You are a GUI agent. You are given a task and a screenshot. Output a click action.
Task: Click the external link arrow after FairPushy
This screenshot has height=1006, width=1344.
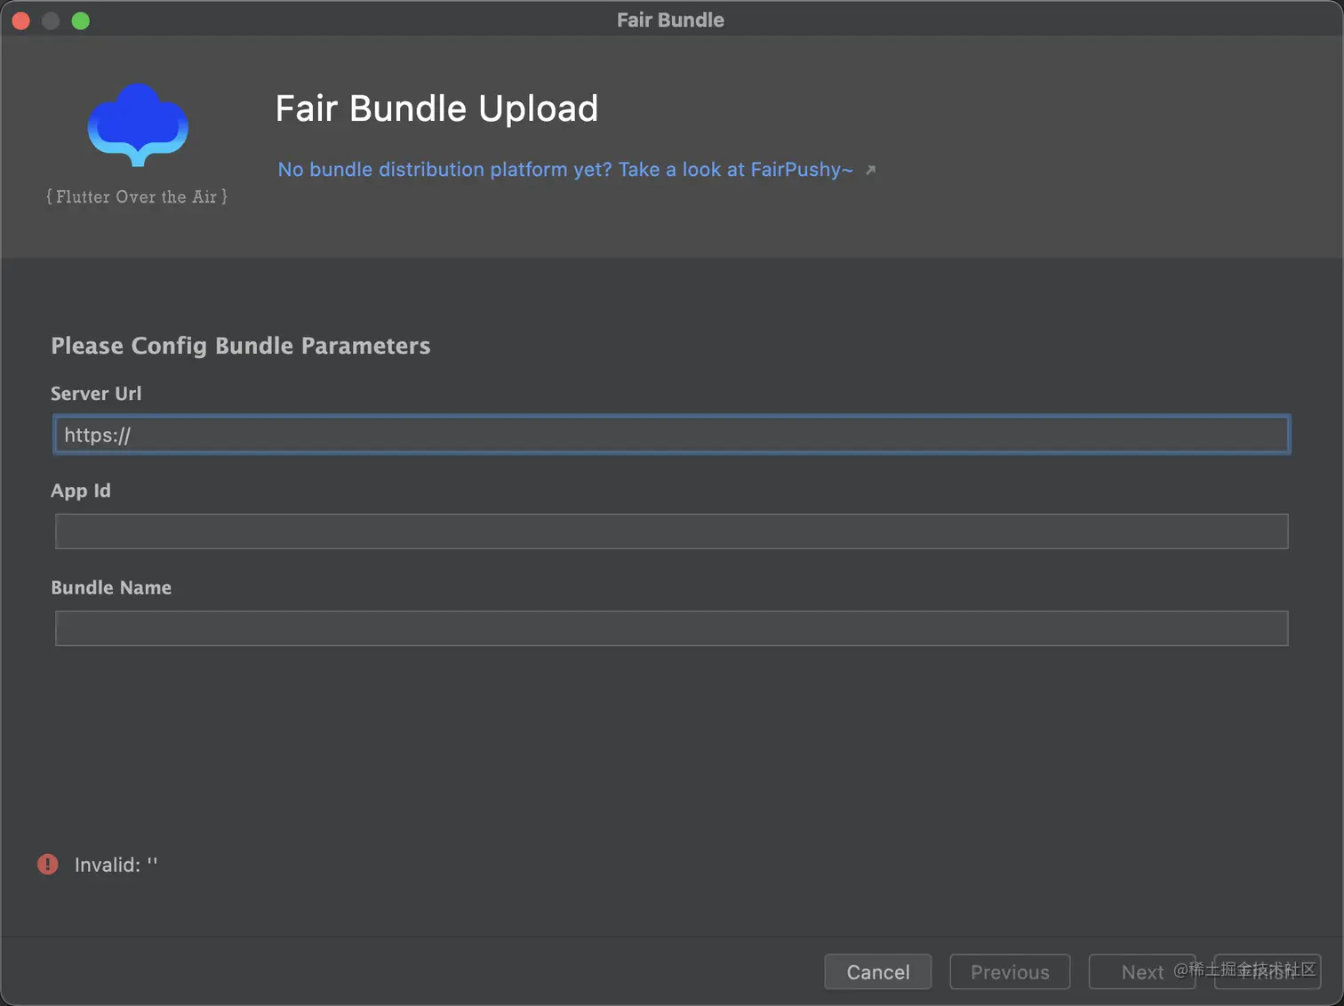(x=870, y=170)
